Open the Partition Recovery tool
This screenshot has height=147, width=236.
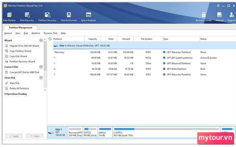tap(47, 17)
